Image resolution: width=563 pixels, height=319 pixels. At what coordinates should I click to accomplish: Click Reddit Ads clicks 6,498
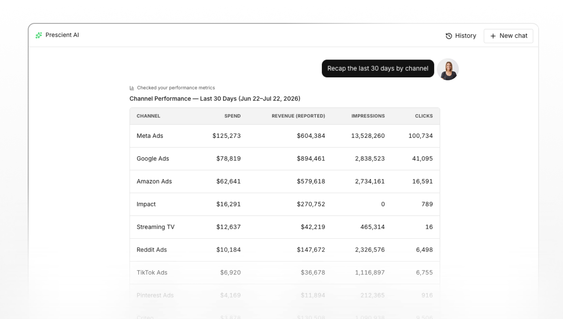click(424, 250)
